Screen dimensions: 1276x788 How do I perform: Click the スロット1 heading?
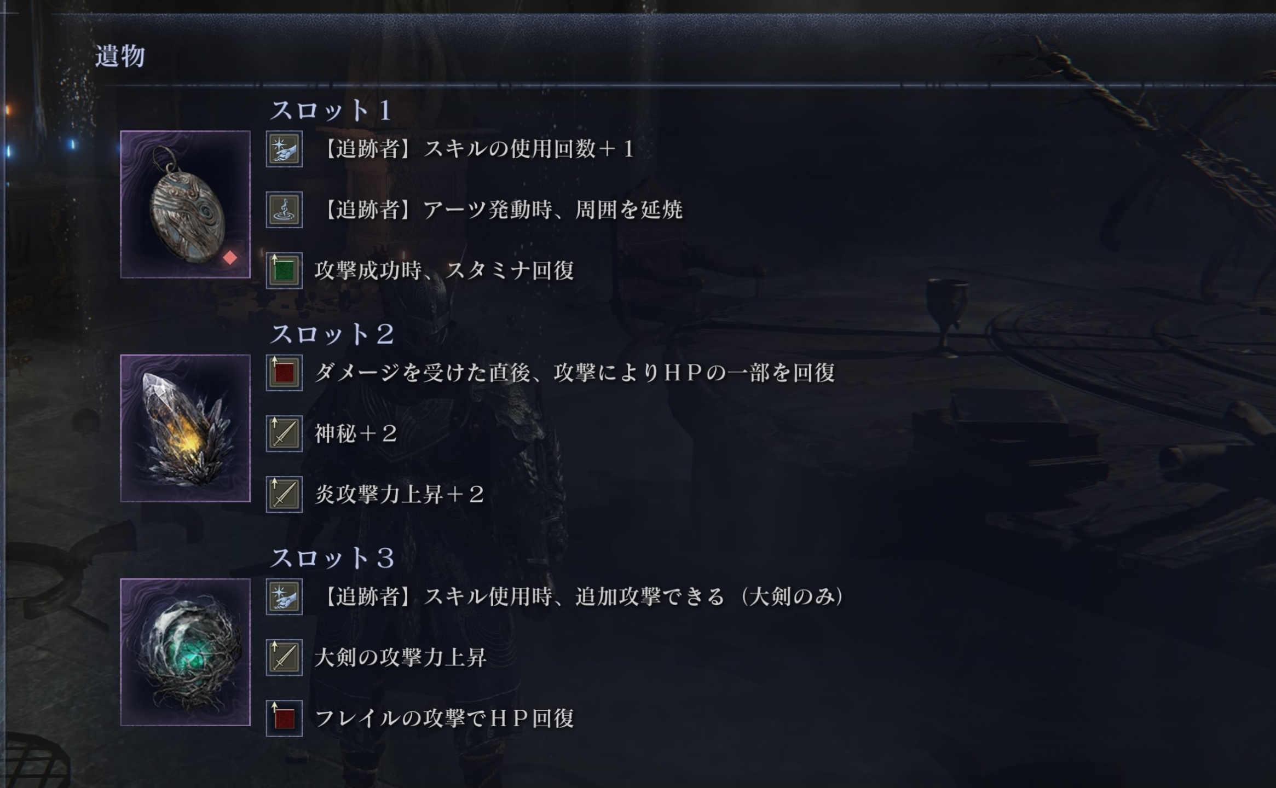(x=331, y=111)
